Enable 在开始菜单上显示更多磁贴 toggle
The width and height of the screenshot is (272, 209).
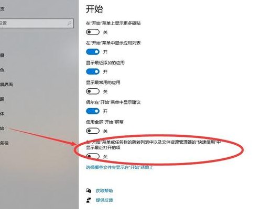point(93,32)
